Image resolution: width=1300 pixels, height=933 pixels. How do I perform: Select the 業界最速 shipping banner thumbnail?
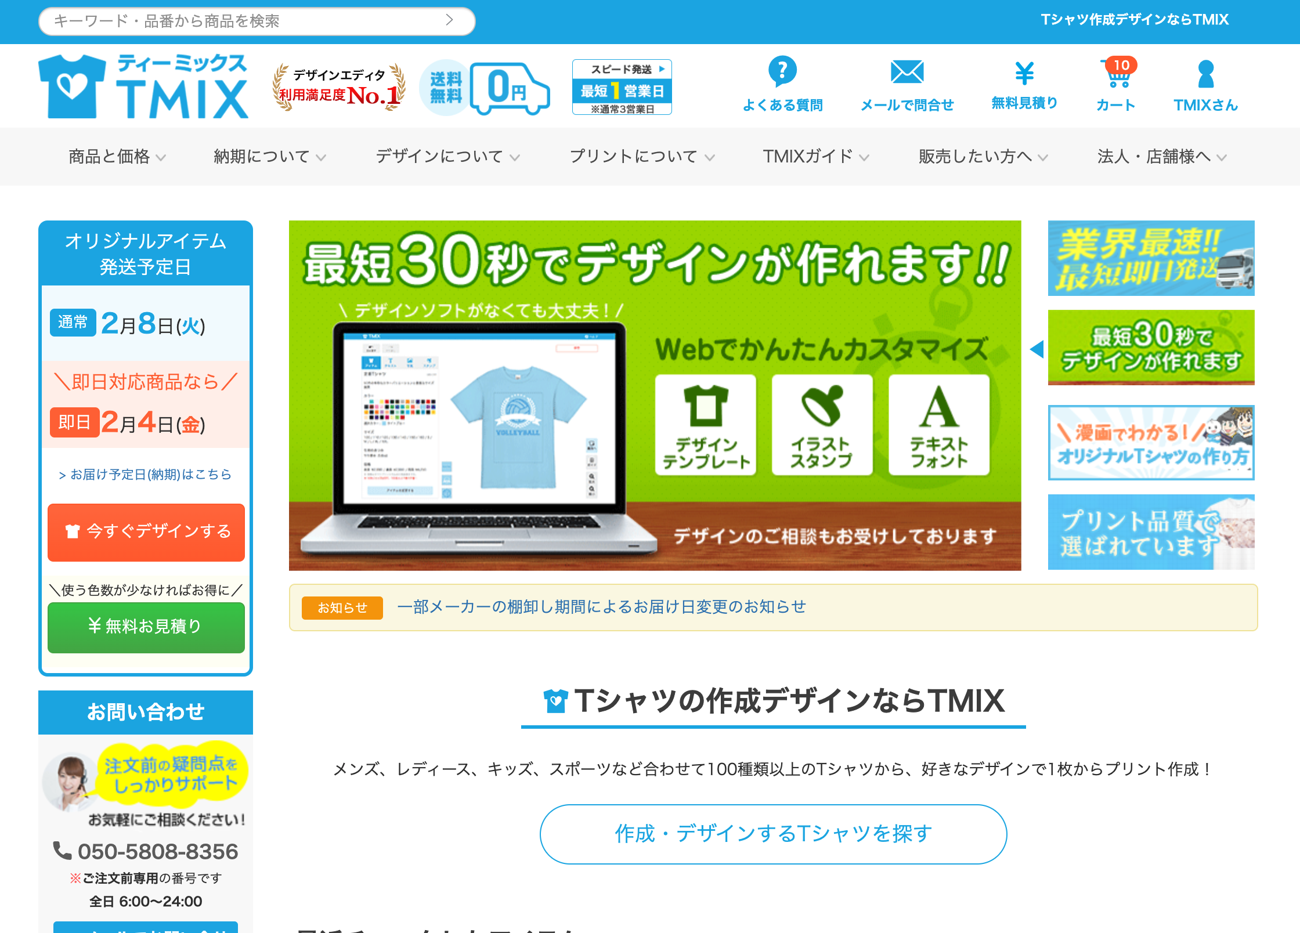point(1151,258)
